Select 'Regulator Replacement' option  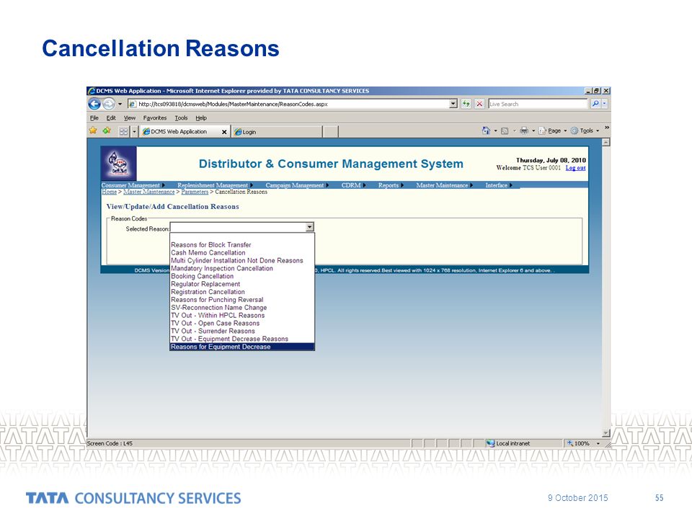click(x=242, y=284)
